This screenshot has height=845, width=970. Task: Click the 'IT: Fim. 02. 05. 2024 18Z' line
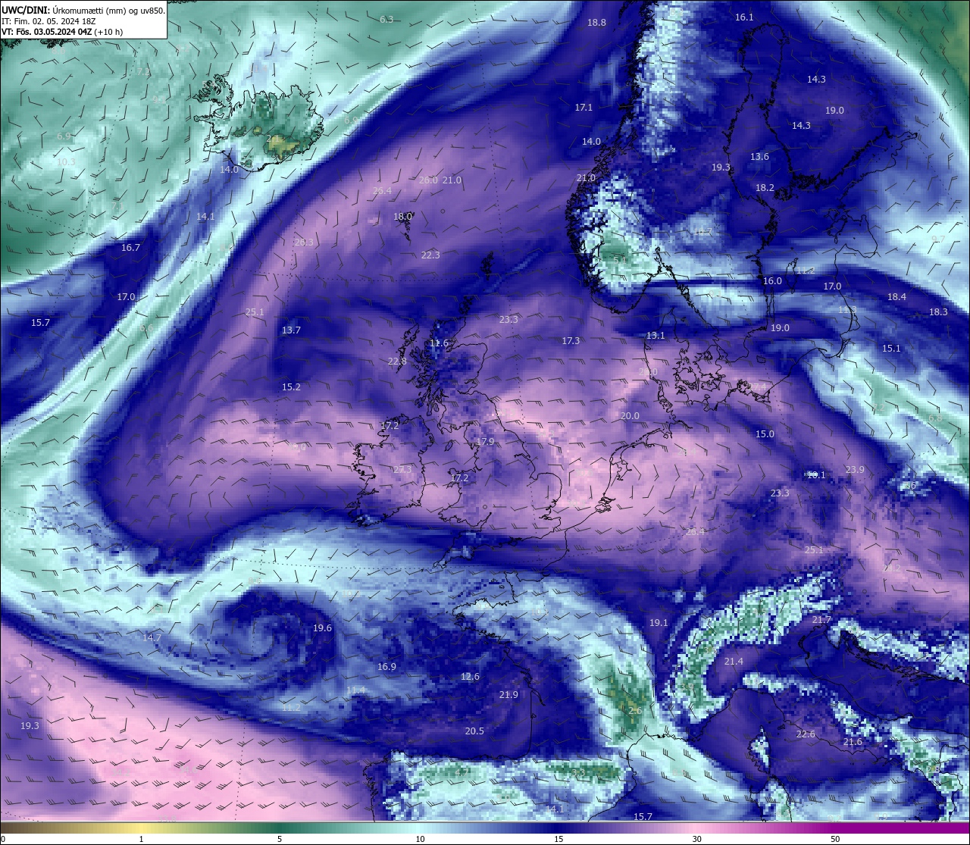(x=49, y=21)
